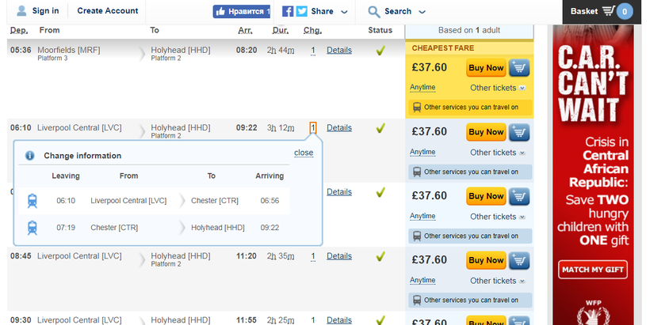Click the Twitter share icon
Viewport: 650px width, 325px height.
click(x=302, y=12)
